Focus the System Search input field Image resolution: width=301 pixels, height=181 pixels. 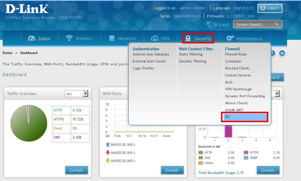coord(254,24)
